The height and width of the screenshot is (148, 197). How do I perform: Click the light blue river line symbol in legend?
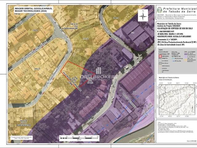click(x=174, y=59)
